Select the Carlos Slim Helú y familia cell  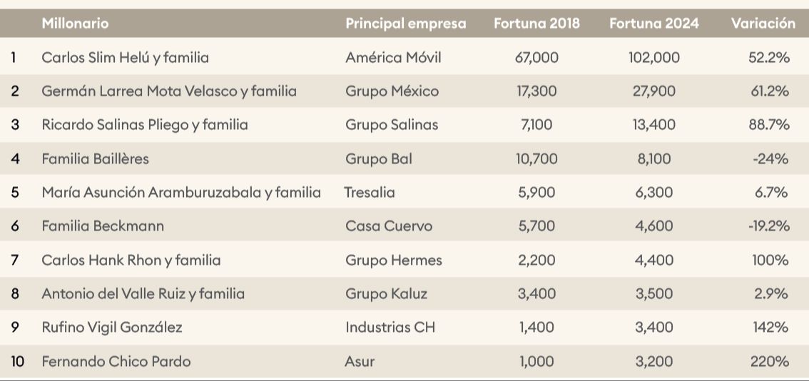[125, 57]
